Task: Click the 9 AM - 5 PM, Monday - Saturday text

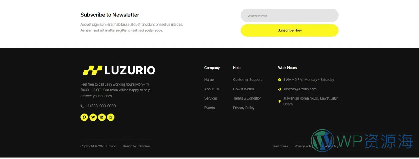Action: (x=309, y=80)
